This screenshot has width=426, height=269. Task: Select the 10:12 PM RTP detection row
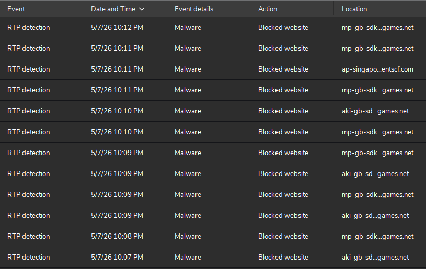(213, 27)
